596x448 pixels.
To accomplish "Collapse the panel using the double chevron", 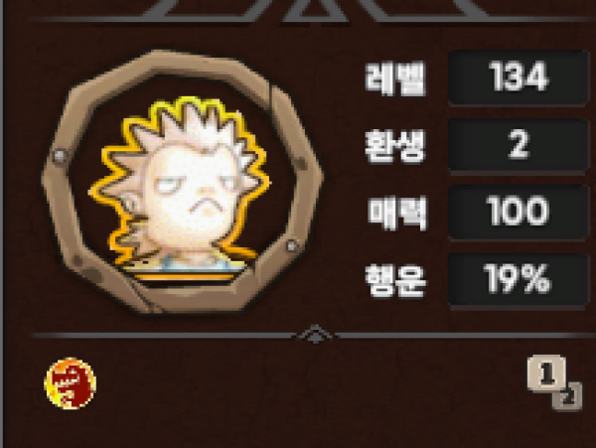I will tap(315, 334).
